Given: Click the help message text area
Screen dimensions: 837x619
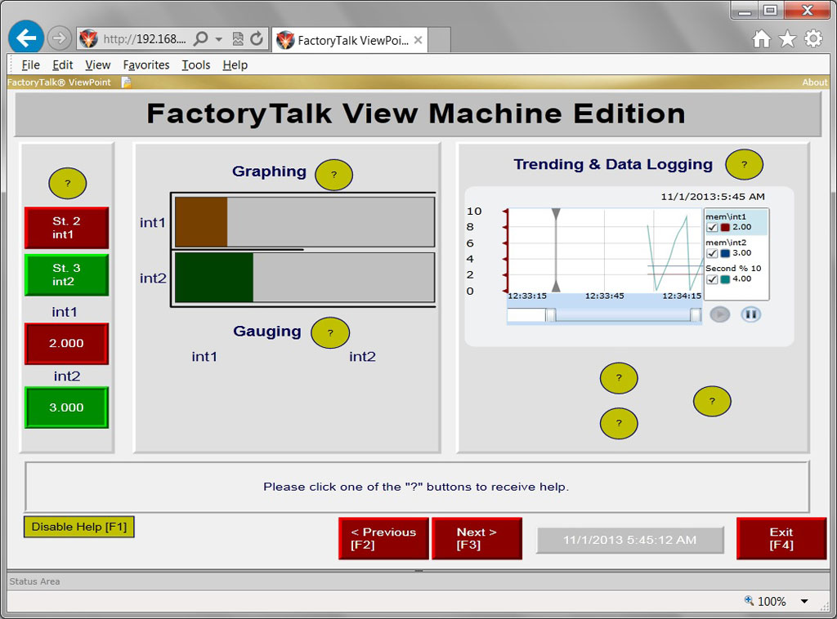Looking at the screenshot, I should point(417,487).
